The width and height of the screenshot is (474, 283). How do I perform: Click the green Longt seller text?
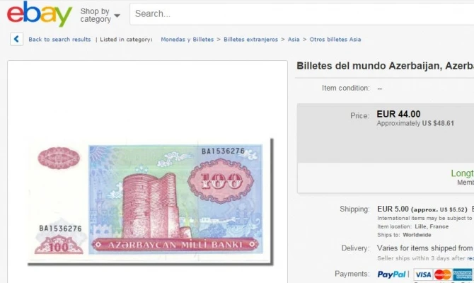[x=462, y=173]
